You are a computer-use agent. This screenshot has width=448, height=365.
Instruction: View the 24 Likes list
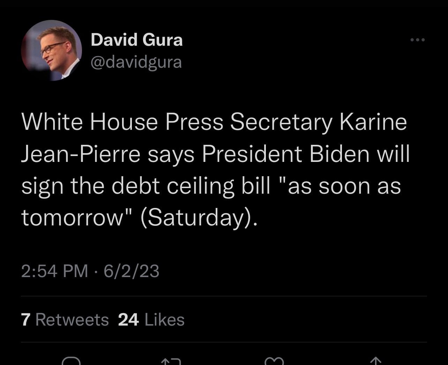coord(151,320)
